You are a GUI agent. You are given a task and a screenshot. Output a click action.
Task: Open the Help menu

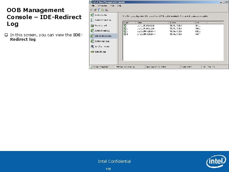coord(119,6)
